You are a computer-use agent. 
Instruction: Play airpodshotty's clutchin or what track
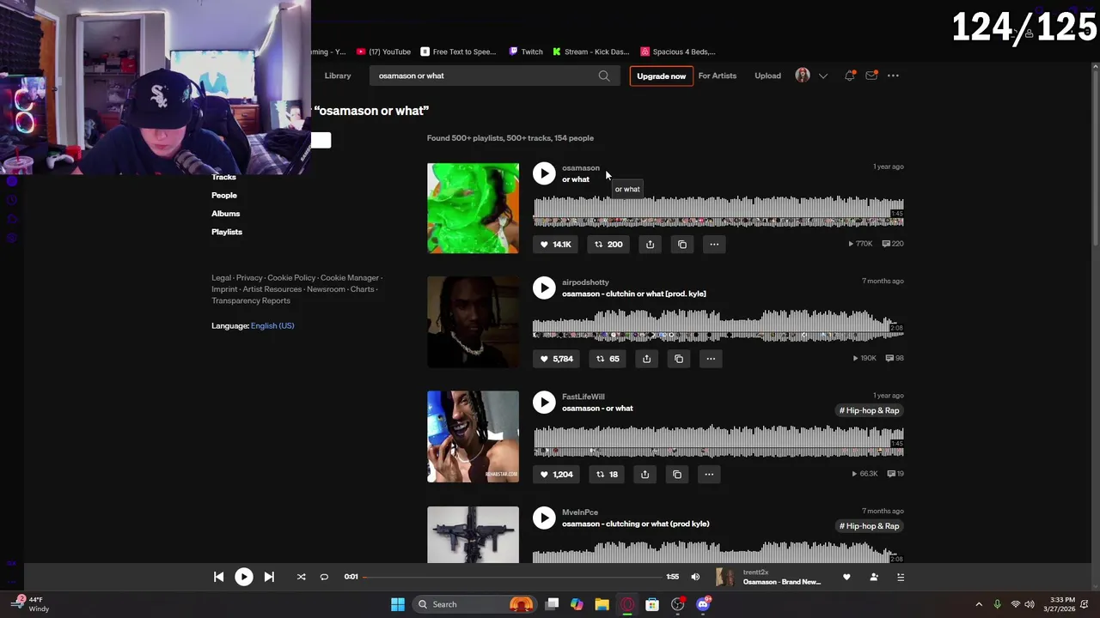(x=544, y=288)
